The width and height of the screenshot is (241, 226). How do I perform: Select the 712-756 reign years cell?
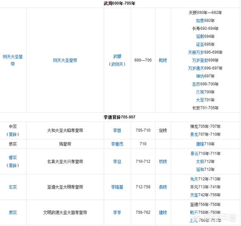point(143,187)
